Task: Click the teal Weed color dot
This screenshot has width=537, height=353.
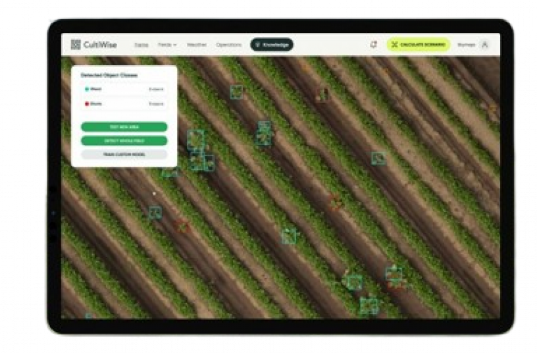Action: [87, 89]
